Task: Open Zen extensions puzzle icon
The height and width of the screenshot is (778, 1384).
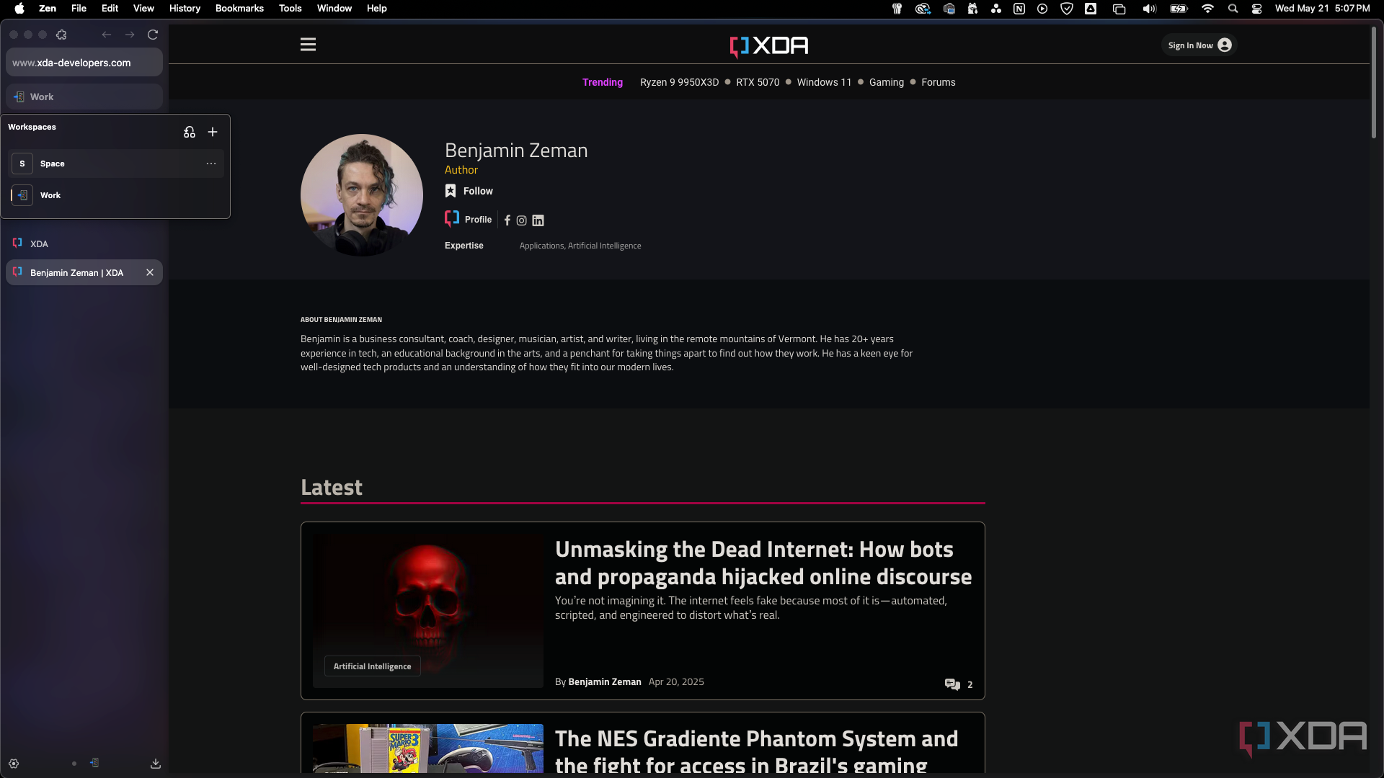Action: [61, 35]
